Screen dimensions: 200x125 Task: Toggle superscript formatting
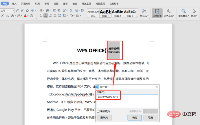tap(2, 16)
